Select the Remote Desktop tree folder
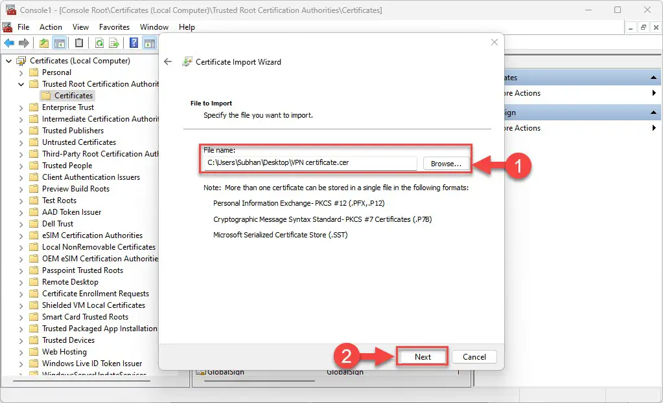 [70, 282]
